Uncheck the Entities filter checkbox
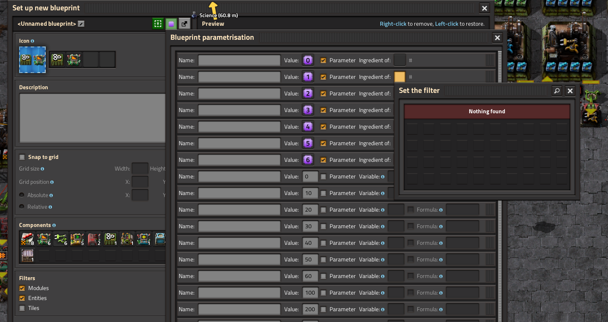Image resolution: width=608 pixels, height=322 pixels. click(x=22, y=298)
